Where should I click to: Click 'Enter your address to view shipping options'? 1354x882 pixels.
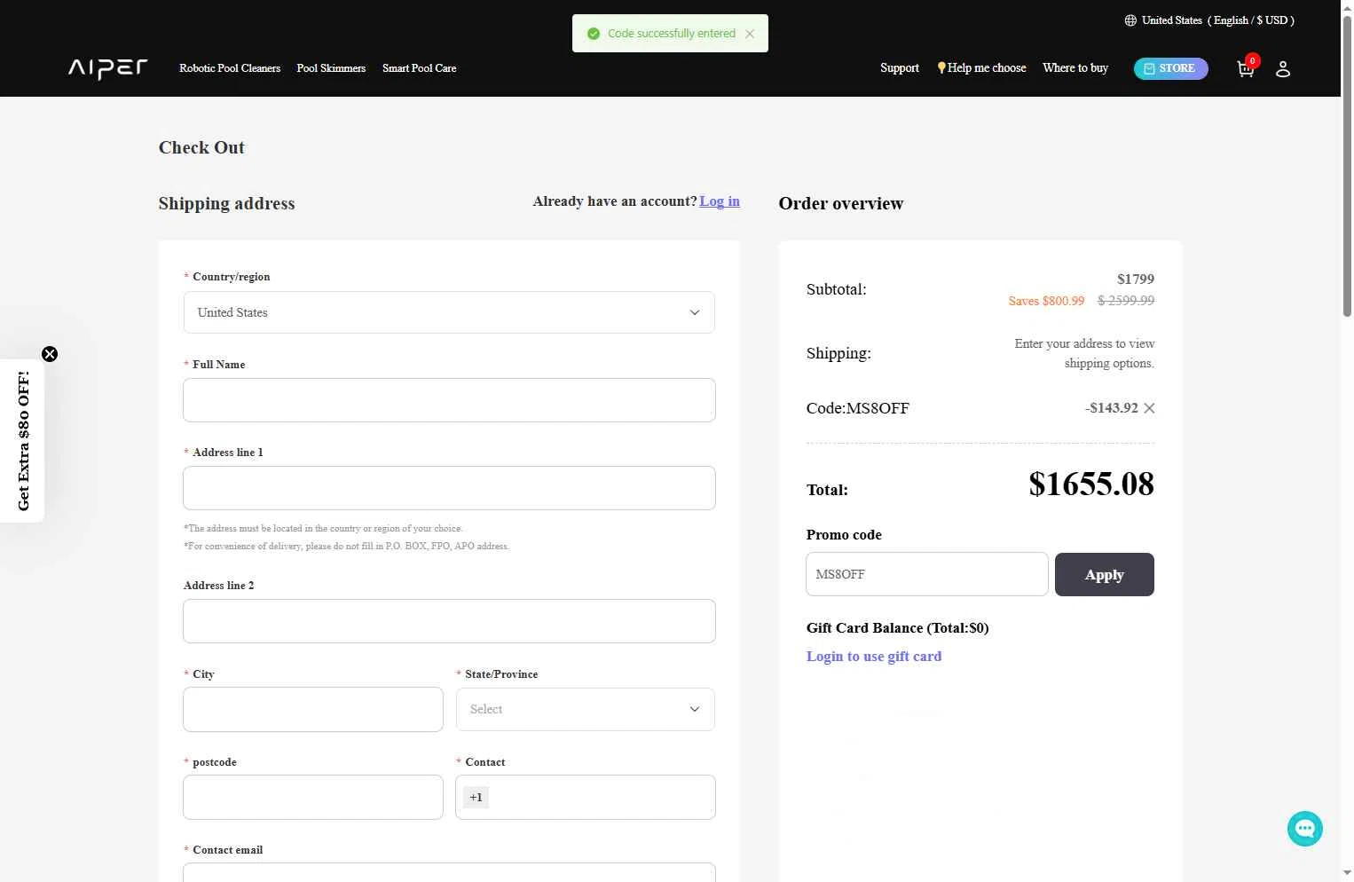pyautogui.click(x=1084, y=353)
